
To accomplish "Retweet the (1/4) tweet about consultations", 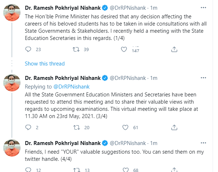I will tap(77, 49).
